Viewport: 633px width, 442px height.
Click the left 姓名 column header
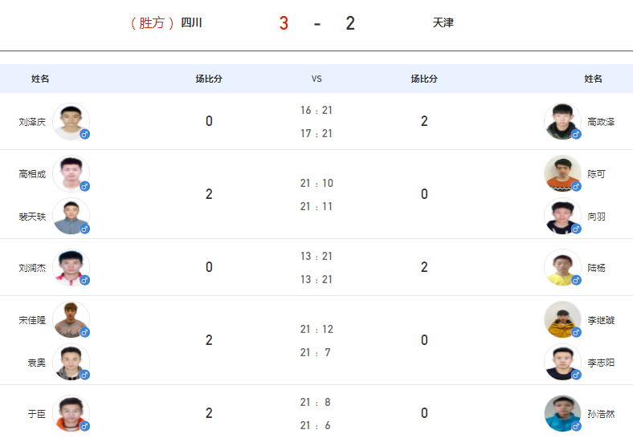coord(40,79)
